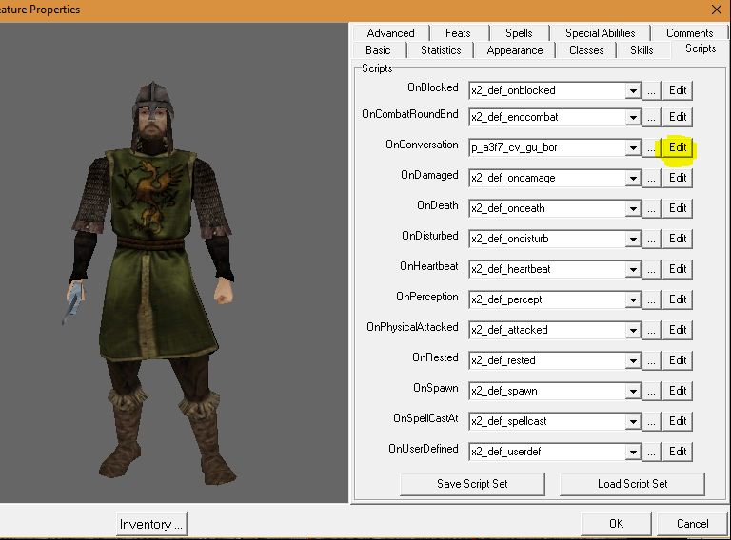Browse for OnBlocked script with ellipsis button
Screen dimensions: 731x540
(651, 90)
